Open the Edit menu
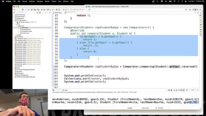Screen dimensions: 206x116 click(19, 1)
